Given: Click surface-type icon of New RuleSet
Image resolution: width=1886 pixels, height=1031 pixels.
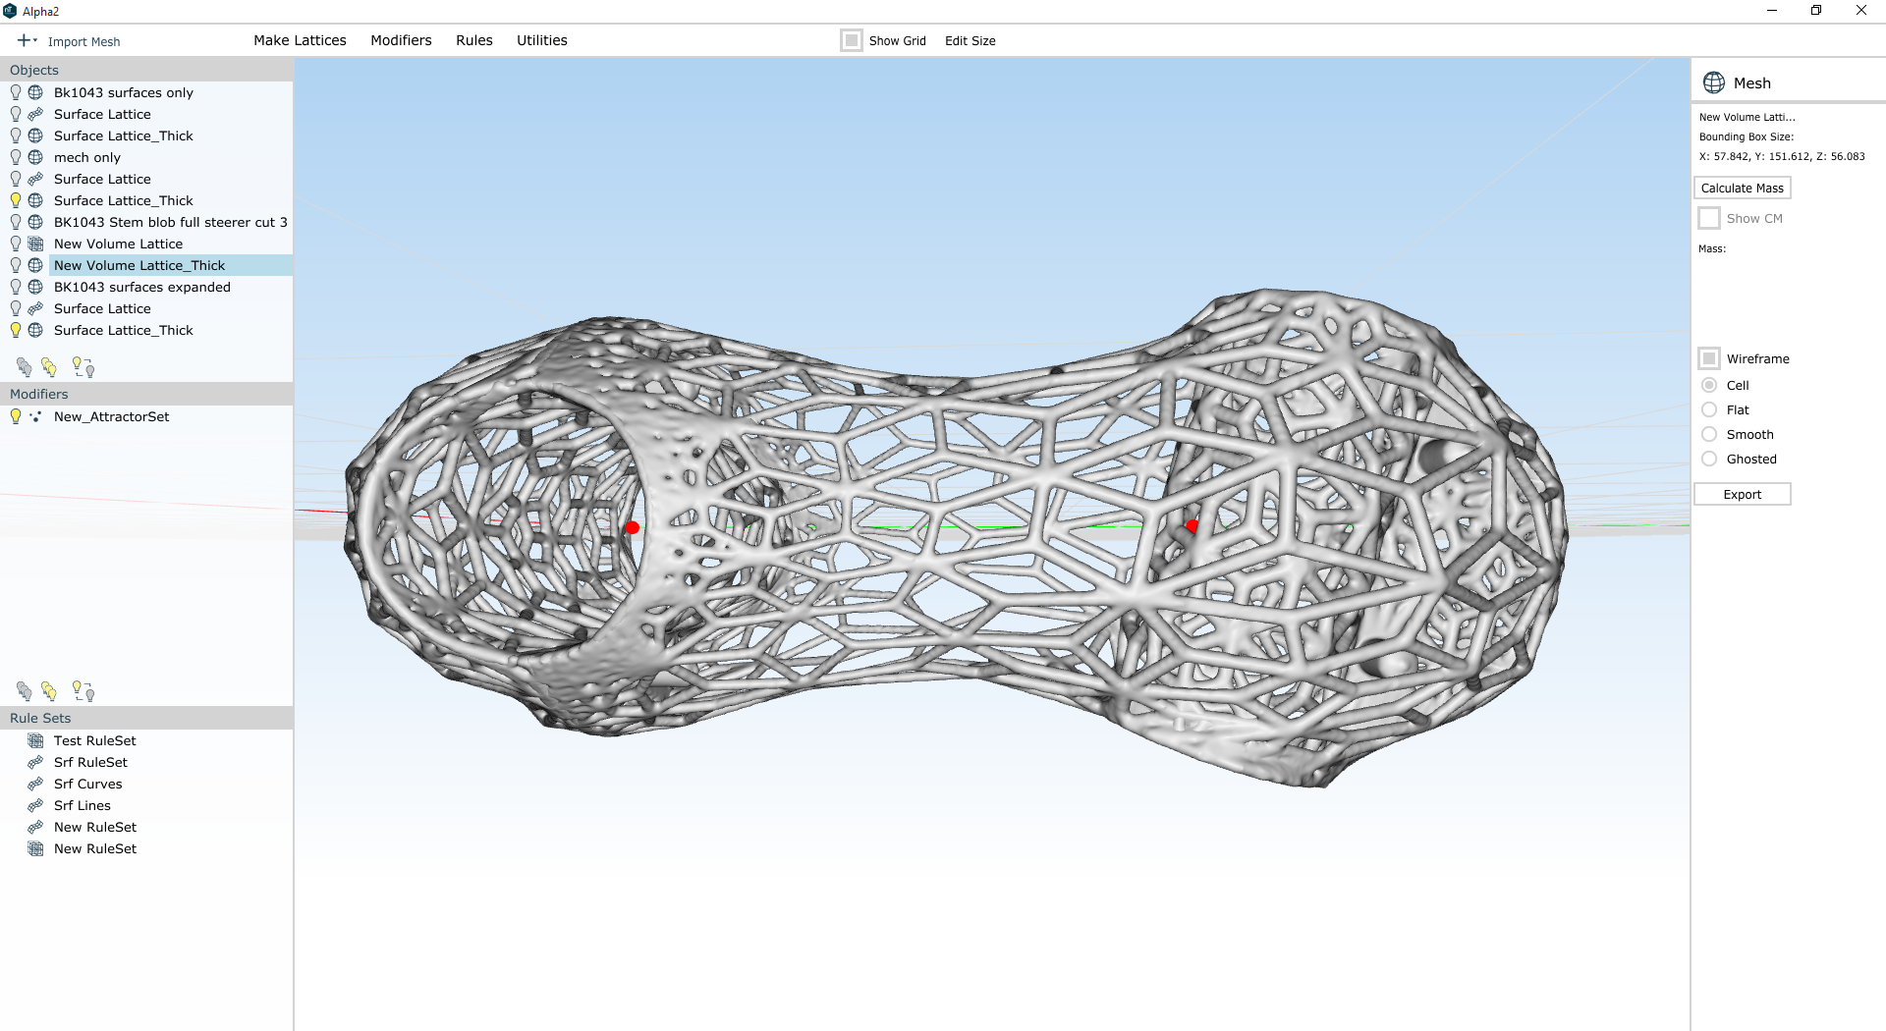Looking at the screenshot, I should (x=35, y=827).
